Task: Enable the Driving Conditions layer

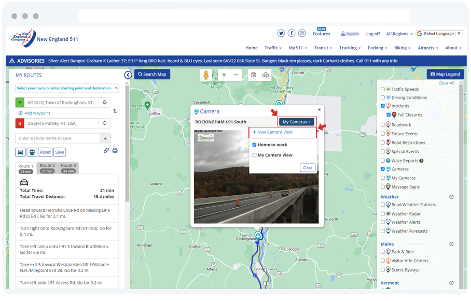Action: (383, 97)
